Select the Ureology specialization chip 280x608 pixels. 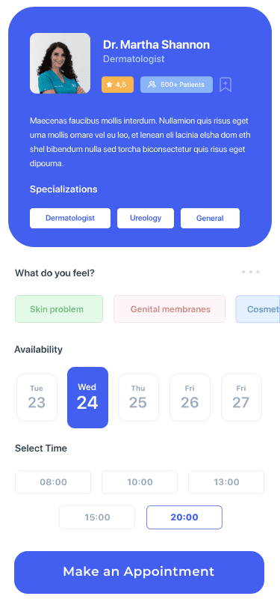146,219
